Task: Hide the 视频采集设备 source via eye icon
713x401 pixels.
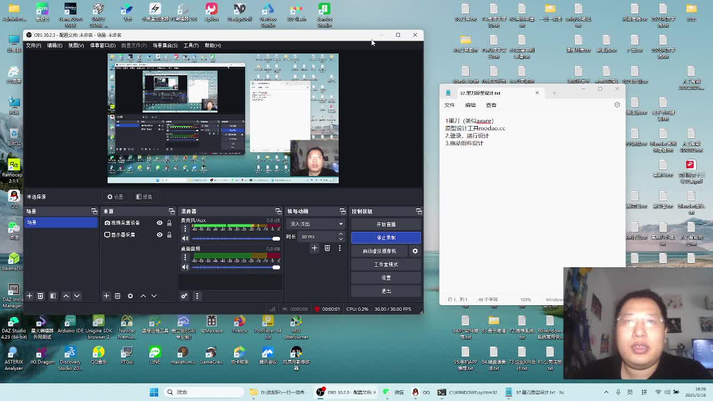Action: [159, 223]
